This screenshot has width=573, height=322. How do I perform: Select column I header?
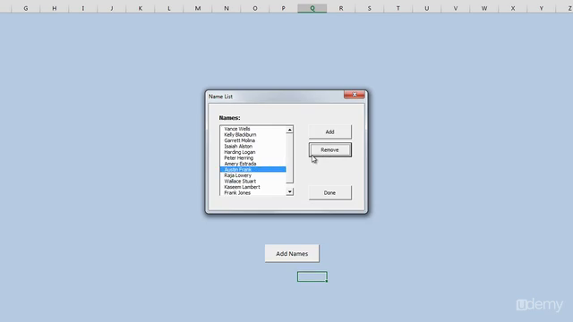click(x=83, y=8)
